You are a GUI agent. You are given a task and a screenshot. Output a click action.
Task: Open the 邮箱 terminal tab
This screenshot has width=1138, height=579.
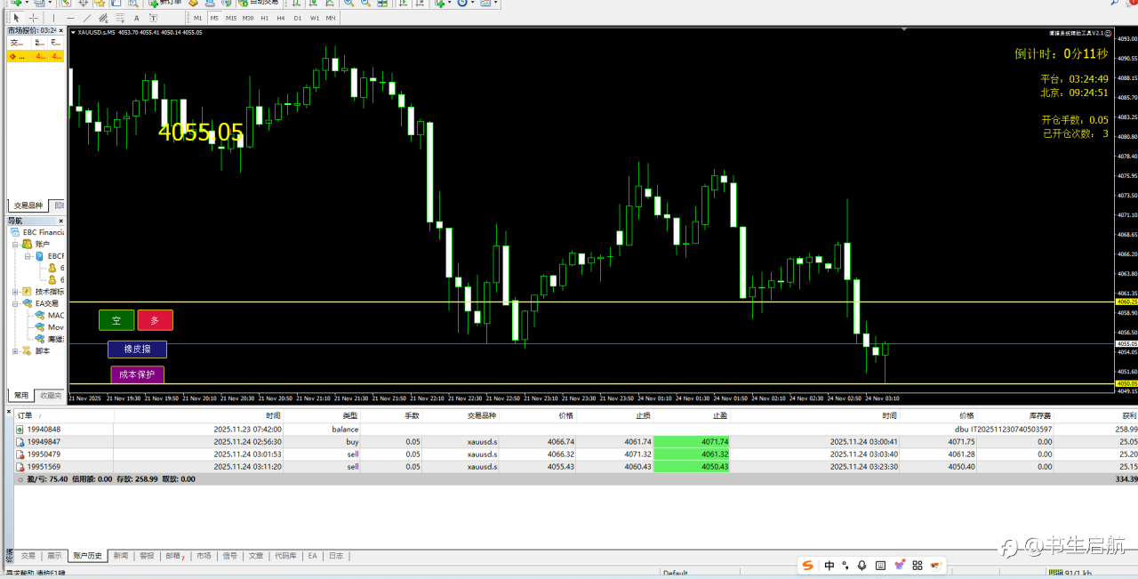[174, 556]
